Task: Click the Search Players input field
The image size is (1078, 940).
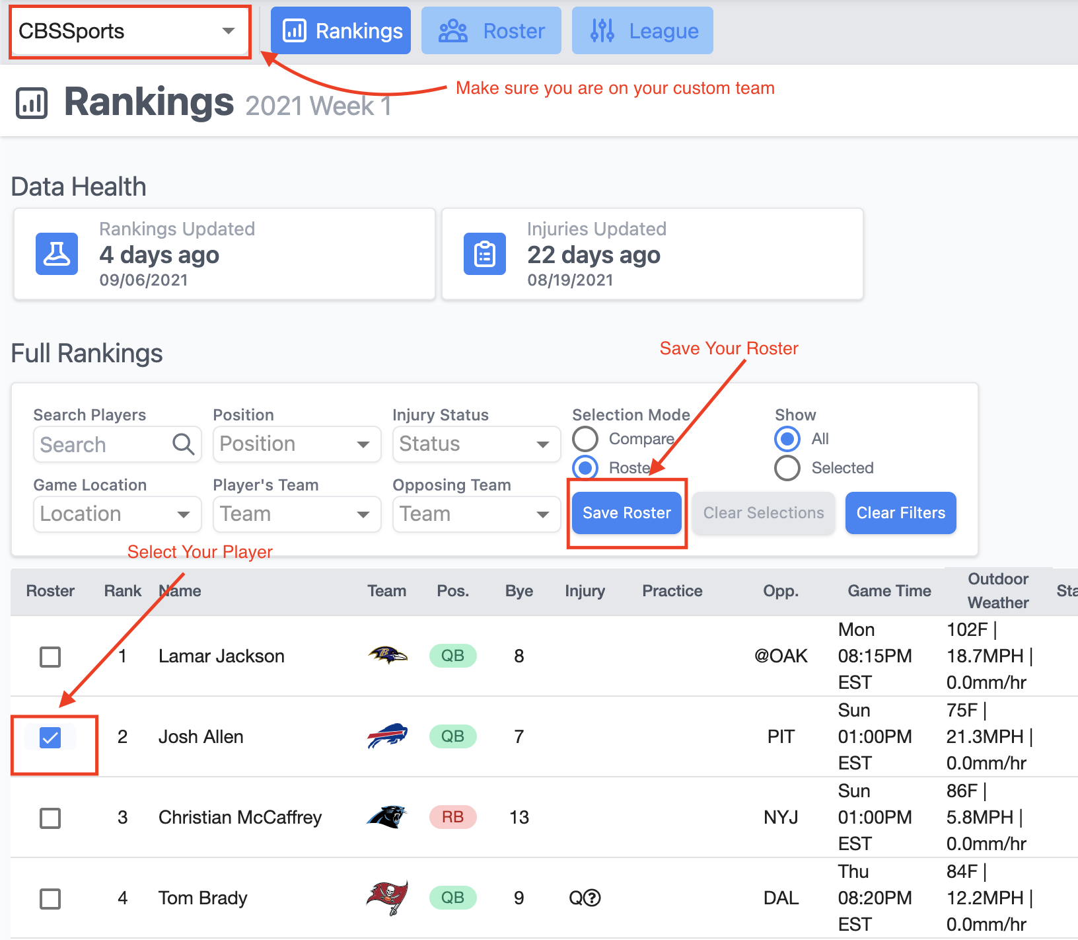Action: [118, 444]
